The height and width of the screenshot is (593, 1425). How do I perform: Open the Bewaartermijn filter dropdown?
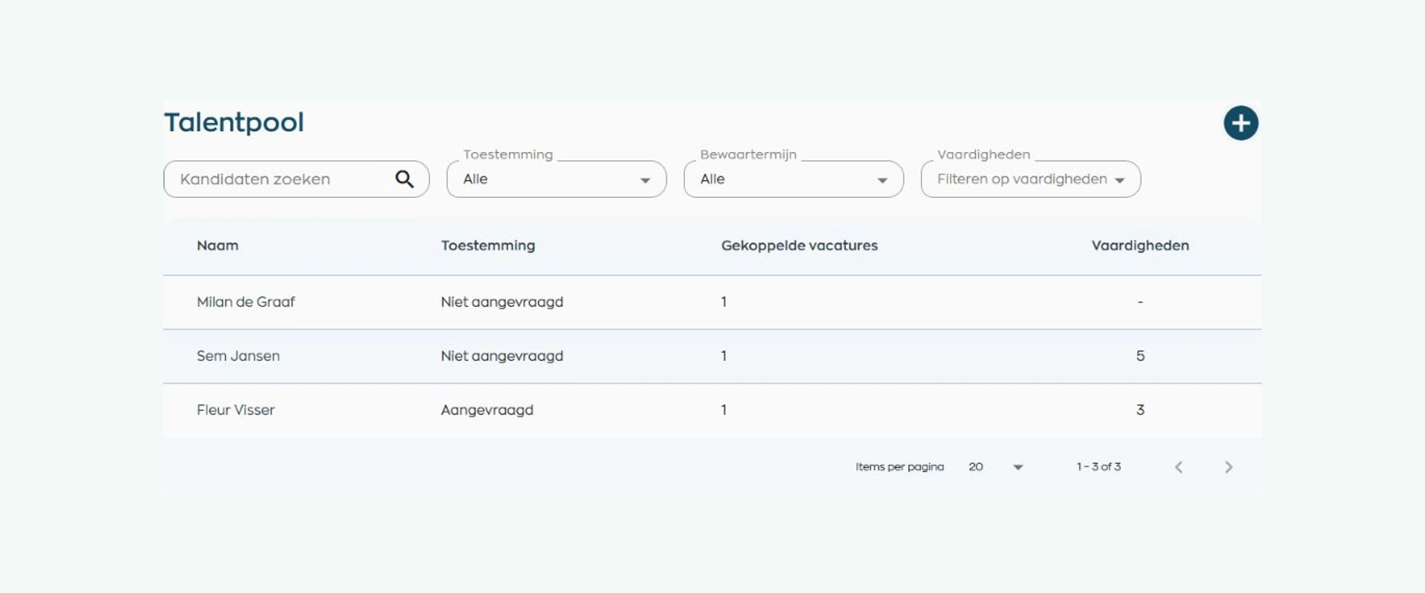tap(793, 179)
